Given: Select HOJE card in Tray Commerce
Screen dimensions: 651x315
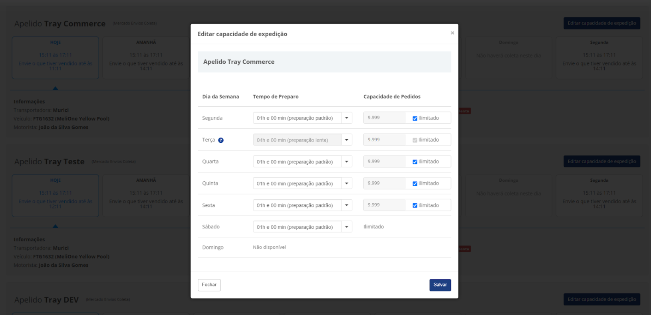Looking at the screenshot, I should [x=56, y=58].
